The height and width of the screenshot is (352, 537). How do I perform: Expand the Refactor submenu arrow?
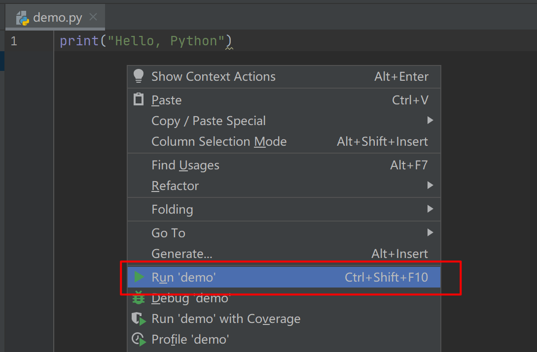tap(430, 186)
